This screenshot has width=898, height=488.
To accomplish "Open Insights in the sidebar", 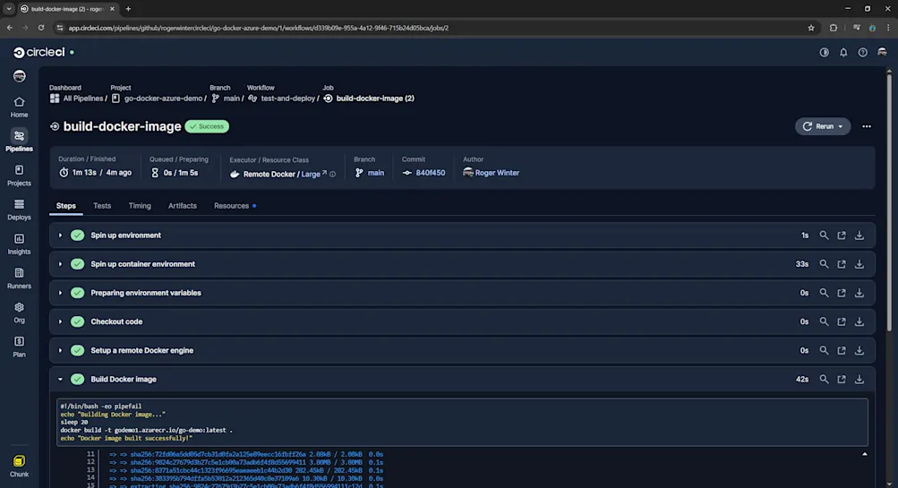I will click(19, 244).
